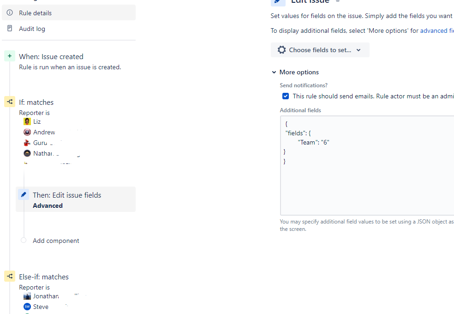The width and height of the screenshot is (454, 314).
Task: Click the gear icon in Choose fields to set
Action: click(x=281, y=50)
